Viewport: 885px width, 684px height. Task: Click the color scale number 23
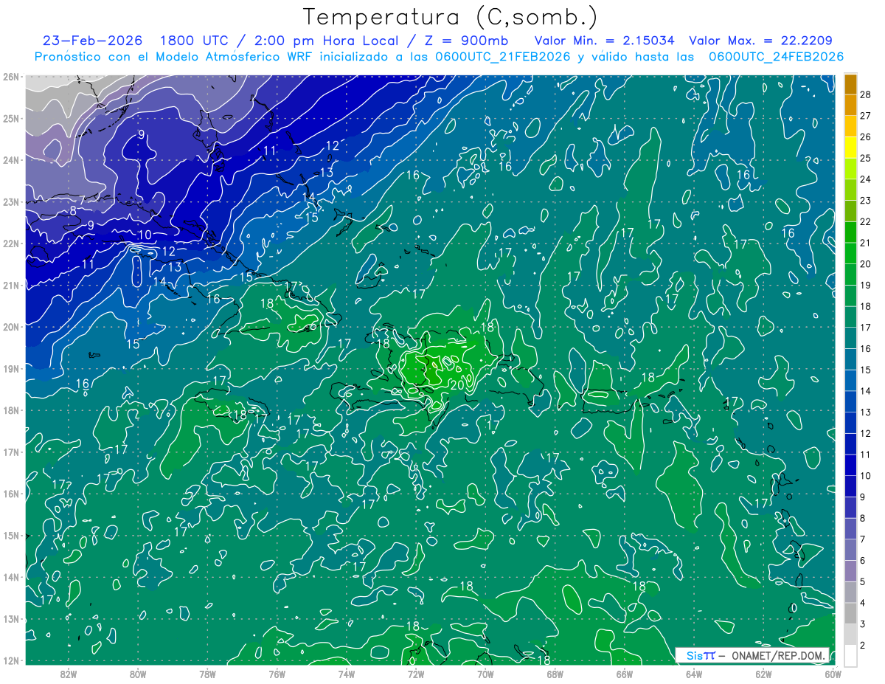point(865,201)
